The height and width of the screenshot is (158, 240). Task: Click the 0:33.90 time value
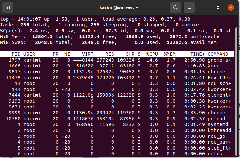pos(194,113)
